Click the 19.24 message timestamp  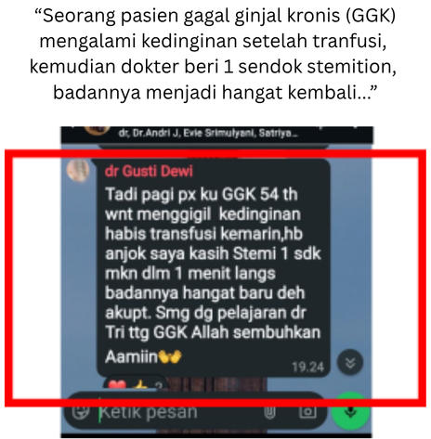(x=307, y=368)
